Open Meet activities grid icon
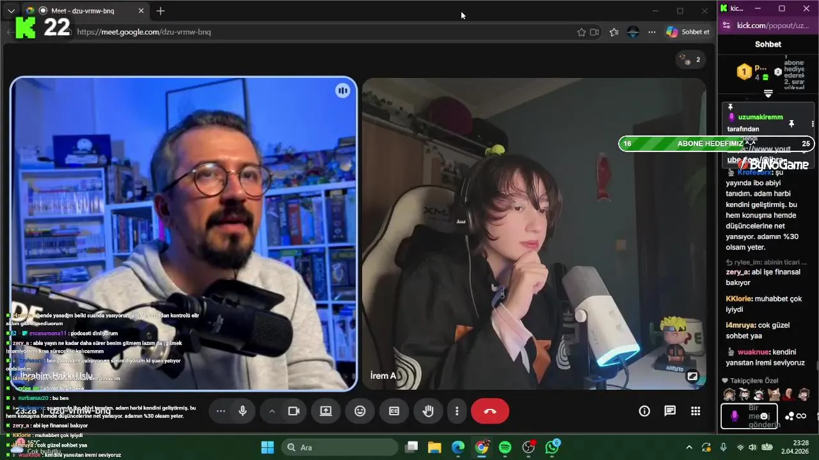The width and height of the screenshot is (819, 460). pyautogui.click(x=696, y=411)
